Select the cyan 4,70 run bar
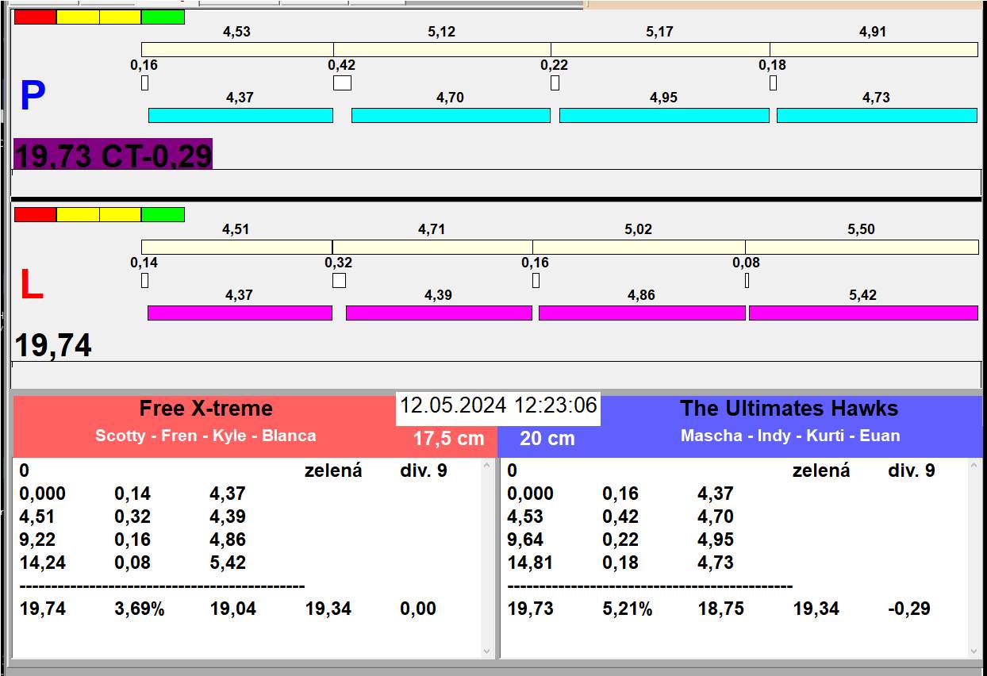The image size is (987, 676). [451, 116]
